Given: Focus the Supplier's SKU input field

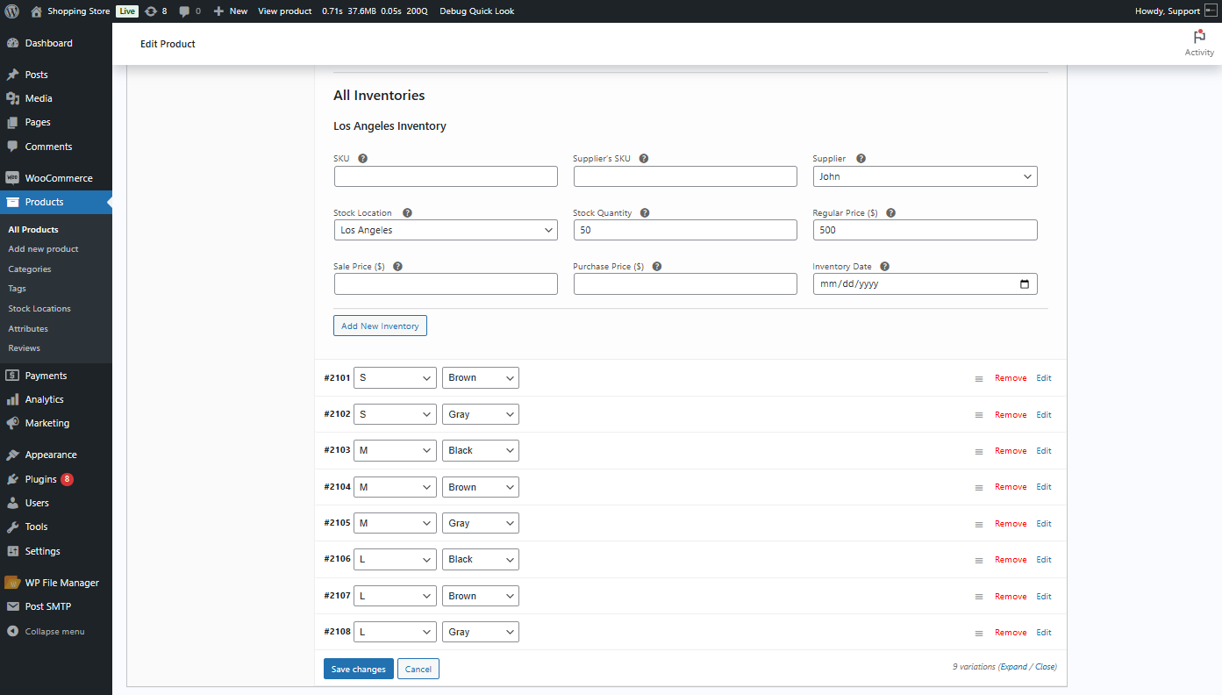Looking at the screenshot, I should coord(685,176).
